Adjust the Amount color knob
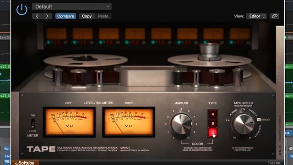 click(181, 124)
